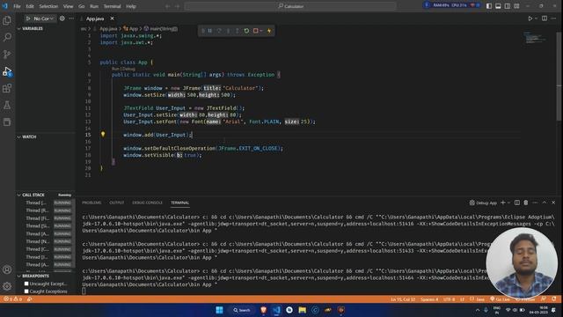Pause the debug session
Screen dimensions: 563x317
210,31
